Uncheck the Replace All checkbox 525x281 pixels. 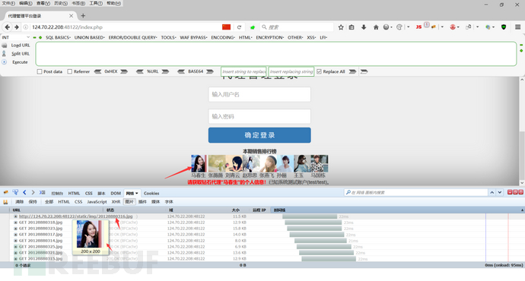[319, 71]
